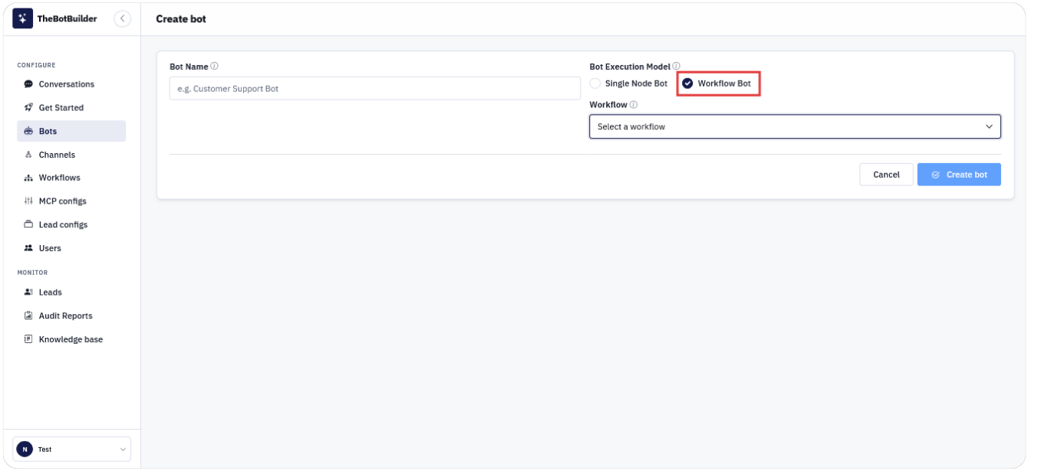Click the Users people icon
Viewport: 1048px width, 471px height.
tap(28, 248)
